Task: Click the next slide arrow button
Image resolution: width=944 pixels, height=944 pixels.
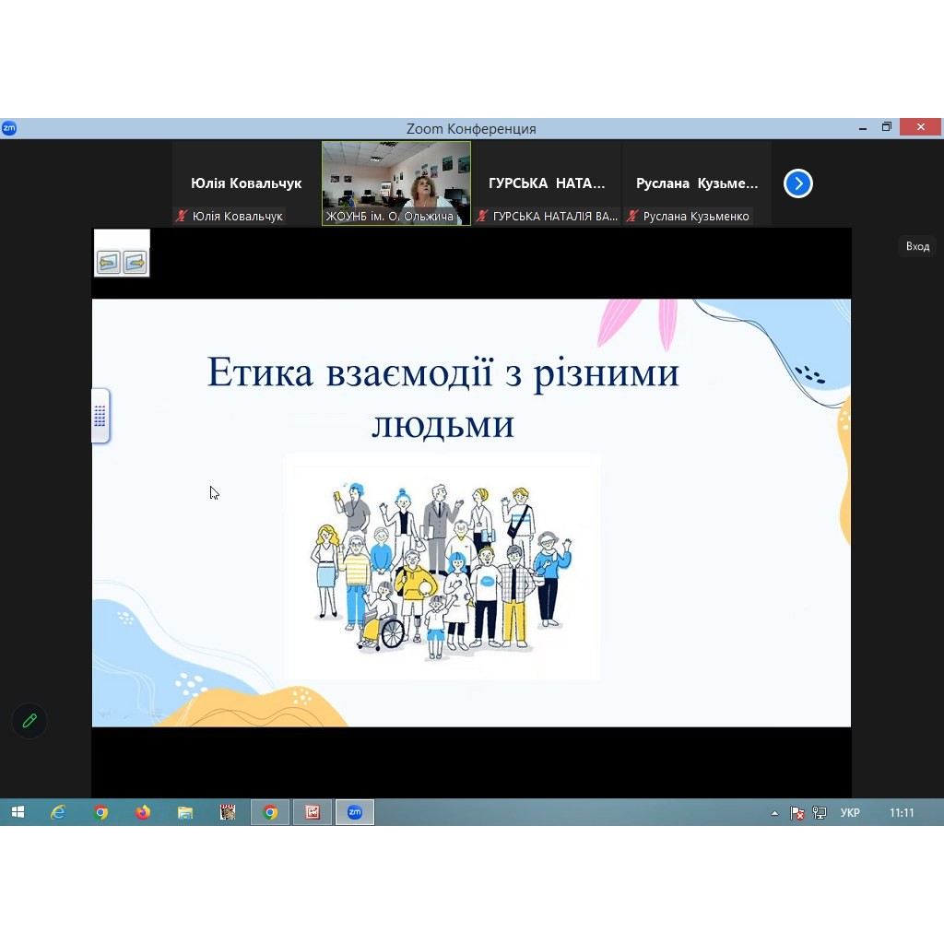Action: [135, 263]
